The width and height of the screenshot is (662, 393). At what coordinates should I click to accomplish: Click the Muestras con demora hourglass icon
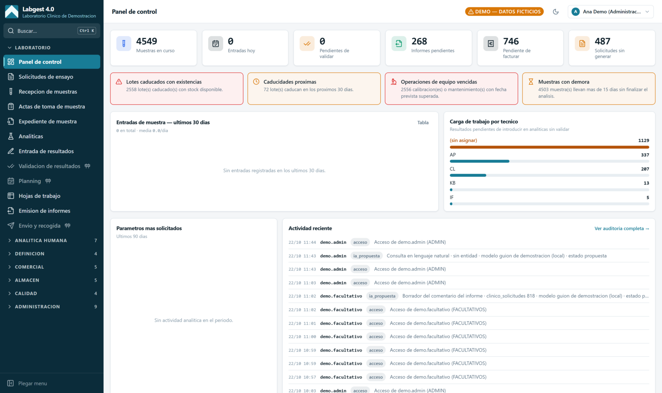tap(531, 82)
